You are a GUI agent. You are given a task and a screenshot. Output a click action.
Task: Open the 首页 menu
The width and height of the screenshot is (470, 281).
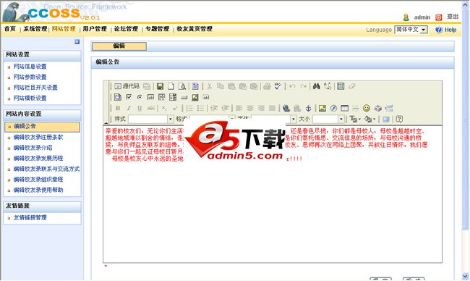click(9, 29)
